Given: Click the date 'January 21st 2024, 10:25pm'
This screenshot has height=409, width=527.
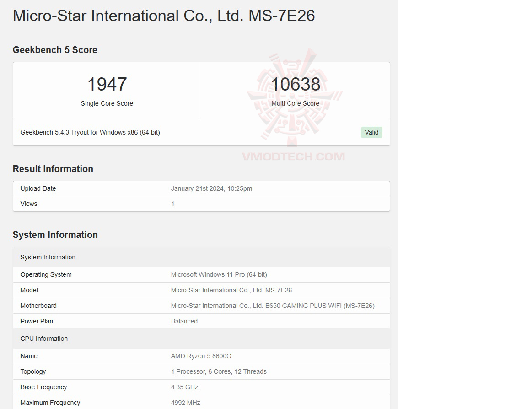Looking at the screenshot, I should pyautogui.click(x=211, y=188).
